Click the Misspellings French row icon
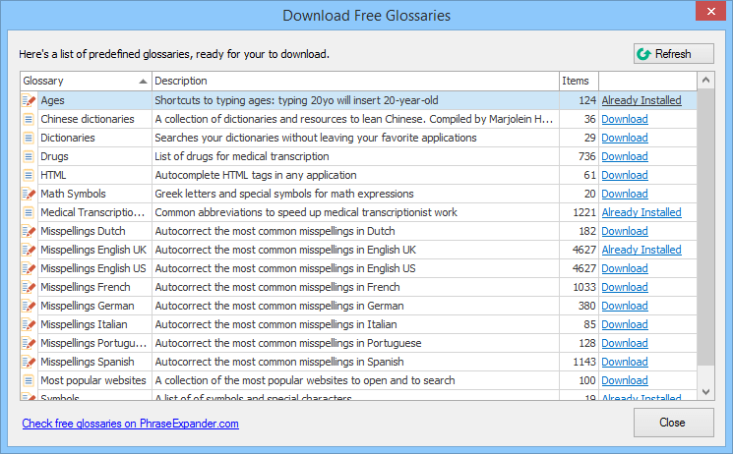The image size is (733, 454). (29, 287)
